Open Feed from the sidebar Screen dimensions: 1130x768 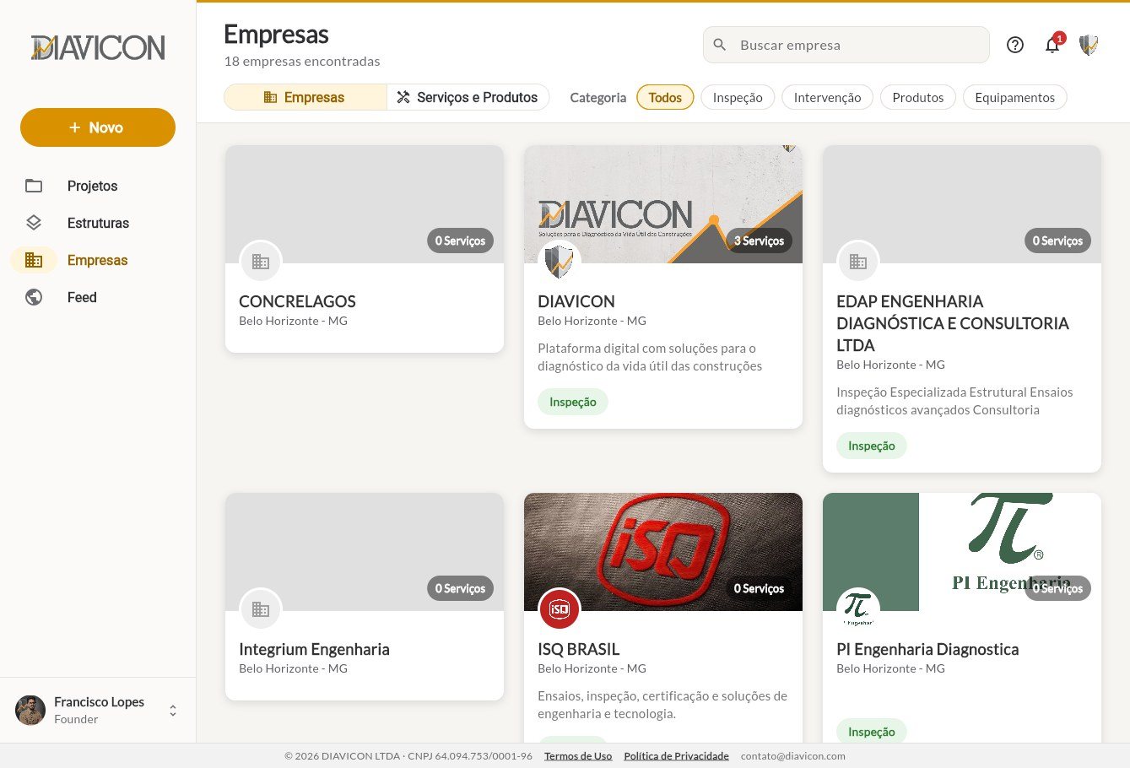coord(98,297)
